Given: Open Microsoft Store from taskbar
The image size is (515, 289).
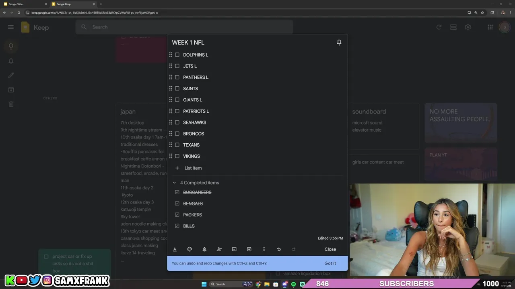Looking at the screenshot, I should click(x=276, y=284).
